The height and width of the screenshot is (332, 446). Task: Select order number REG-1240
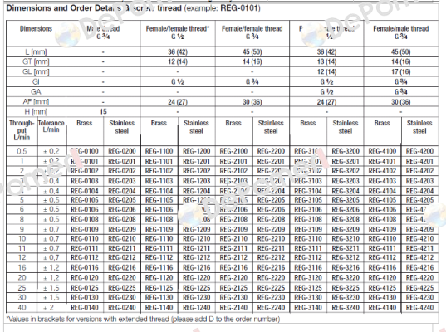point(197,308)
